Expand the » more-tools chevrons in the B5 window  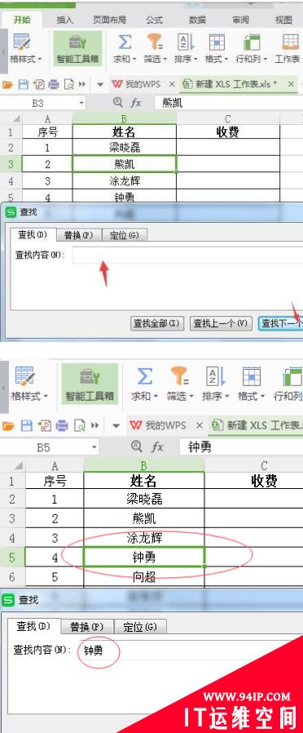[x=95, y=425]
